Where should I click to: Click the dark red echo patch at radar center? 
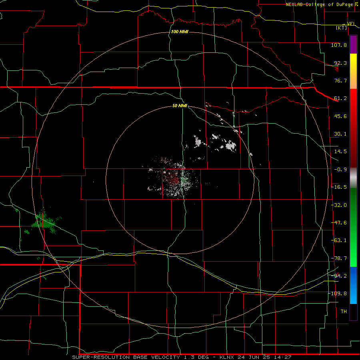click(174, 179)
